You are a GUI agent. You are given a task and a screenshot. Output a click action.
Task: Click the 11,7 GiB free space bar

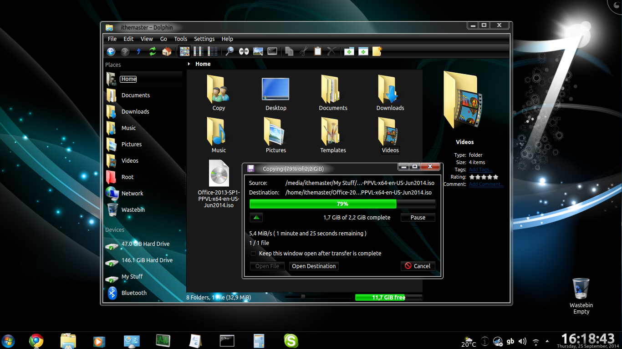(x=388, y=298)
